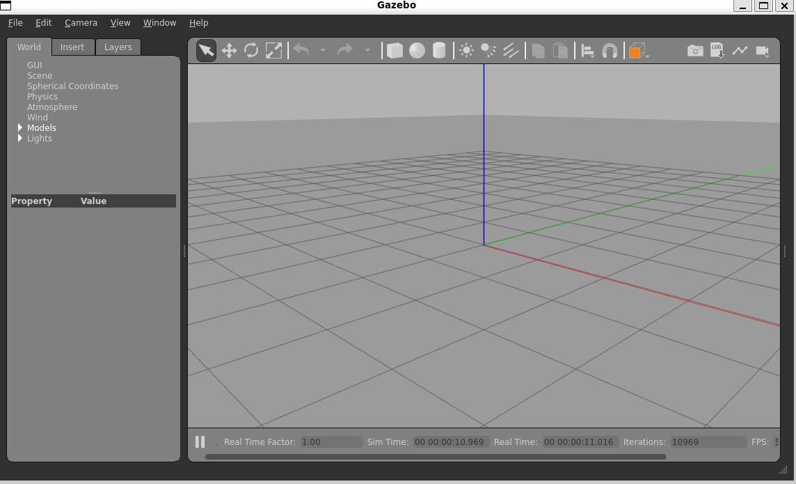
Task: Insert a cylinder shape
Action: coord(439,51)
